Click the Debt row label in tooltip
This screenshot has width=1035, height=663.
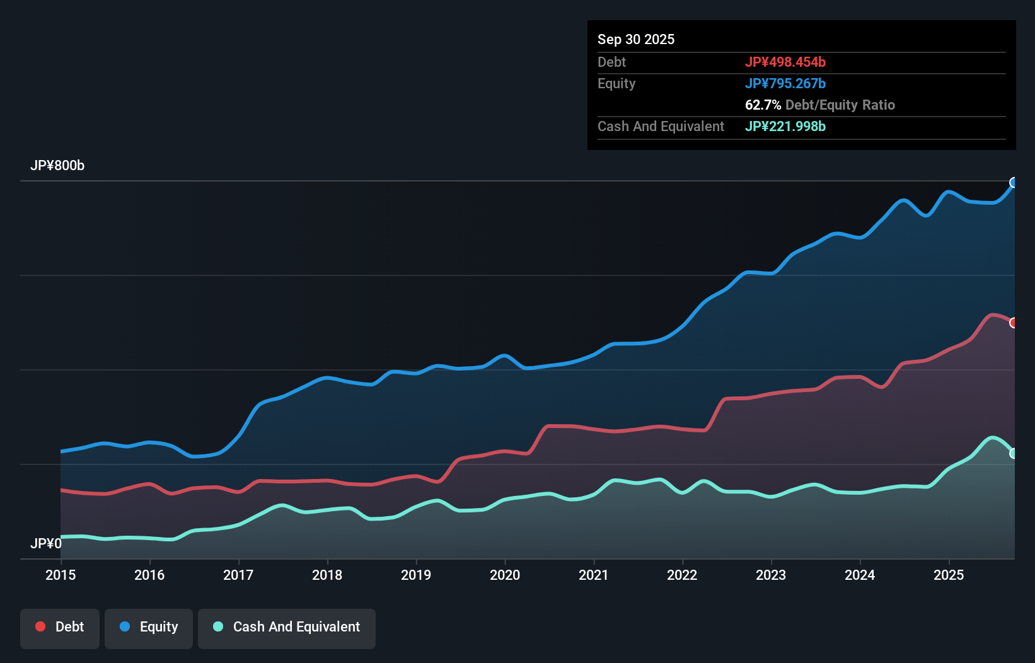(x=611, y=62)
